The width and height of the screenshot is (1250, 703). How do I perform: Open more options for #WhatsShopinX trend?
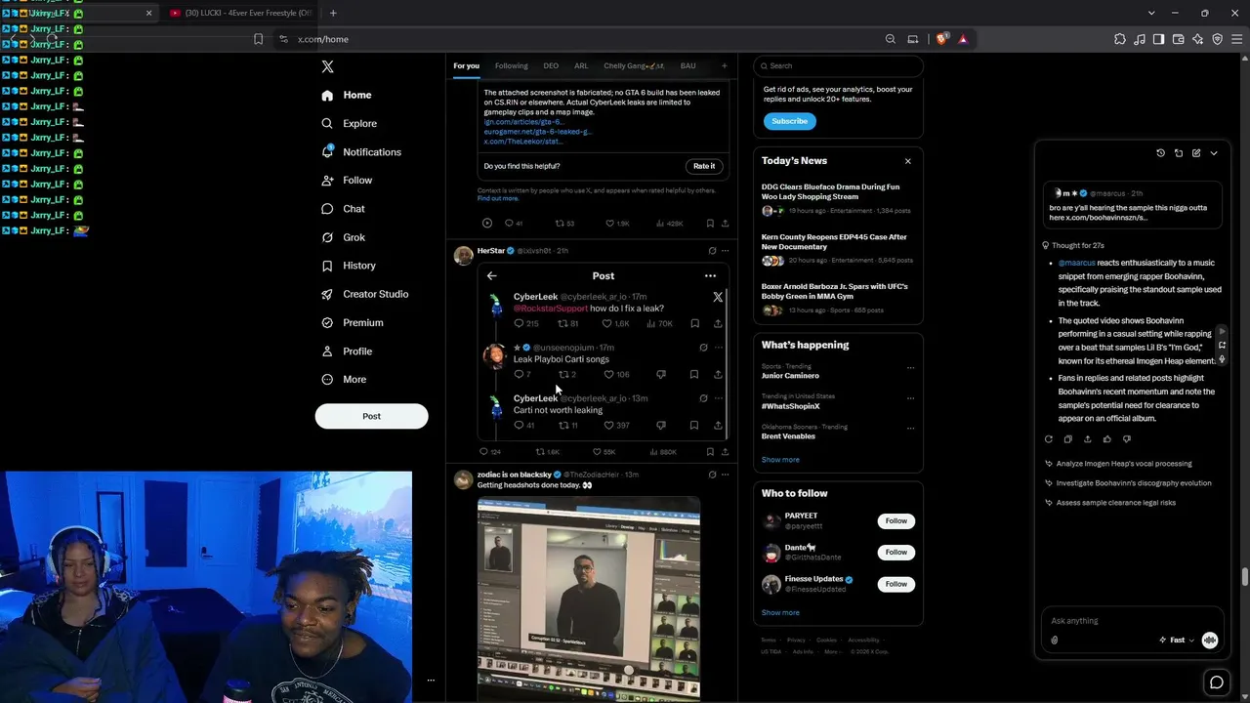(910, 398)
